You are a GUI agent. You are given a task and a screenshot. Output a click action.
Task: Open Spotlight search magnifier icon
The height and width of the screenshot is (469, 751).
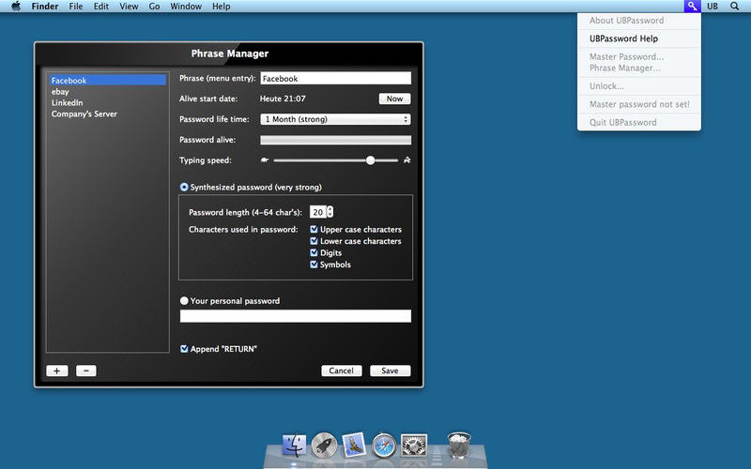click(x=734, y=6)
